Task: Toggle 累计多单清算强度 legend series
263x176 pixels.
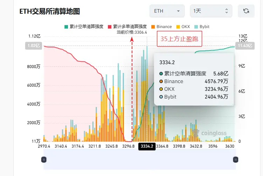Action: point(127,27)
